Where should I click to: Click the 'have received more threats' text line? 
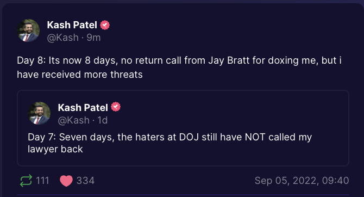(80, 75)
